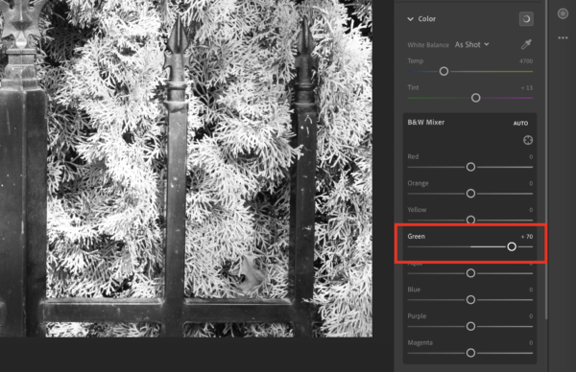Click the Blue value 0

click(531, 290)
